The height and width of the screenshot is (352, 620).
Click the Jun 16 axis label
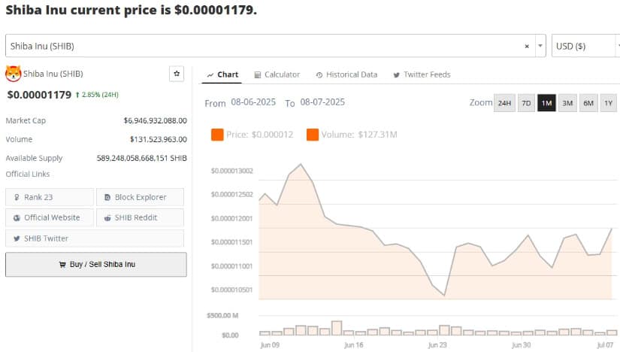pyautogui.click(x=353, y=345)
